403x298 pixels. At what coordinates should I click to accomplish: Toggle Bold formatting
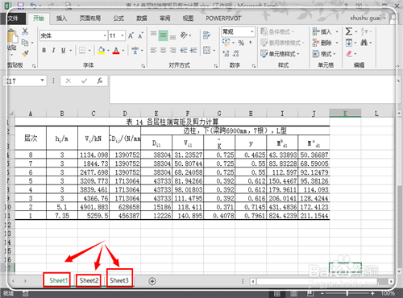[x=44, y=50]
